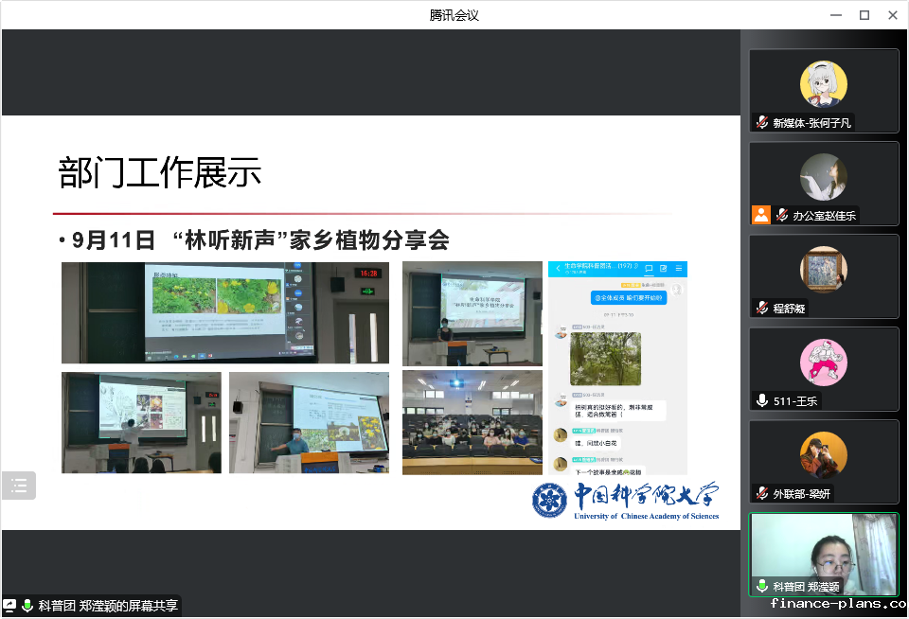Viewport: 909px width, 619px height.
Task: Select the orange avatar of 外联部-梁妍
Action: coord(823,455)
